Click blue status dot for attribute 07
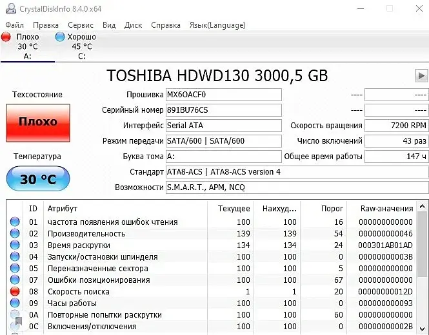 tap(15, 280)
